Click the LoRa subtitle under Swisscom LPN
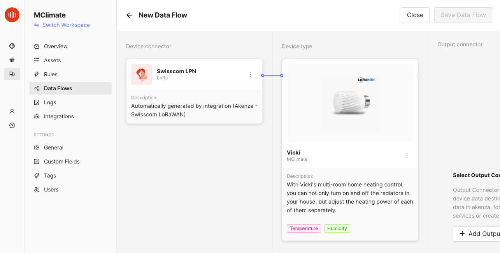The width and height of the screenshot is (500, 253). coord(162,78)
